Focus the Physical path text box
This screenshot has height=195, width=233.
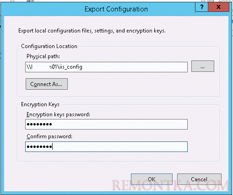tap(106, 67)
